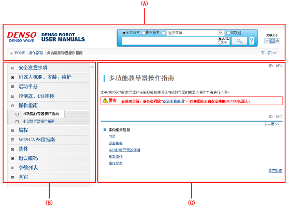Expand 参数列表 tree node
This screenshot has width=288, height=206.
pyautogui.click(x=12, y=168)
